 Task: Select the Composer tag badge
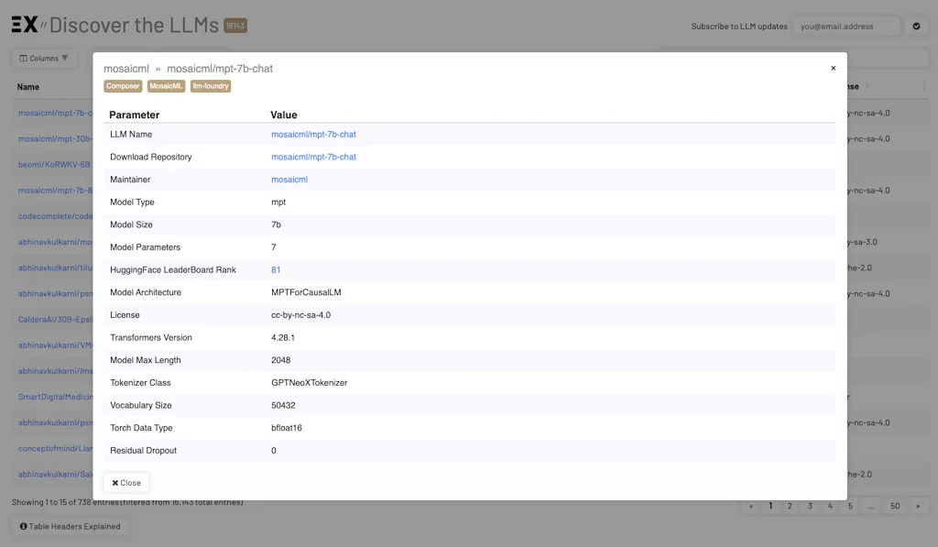123,85
